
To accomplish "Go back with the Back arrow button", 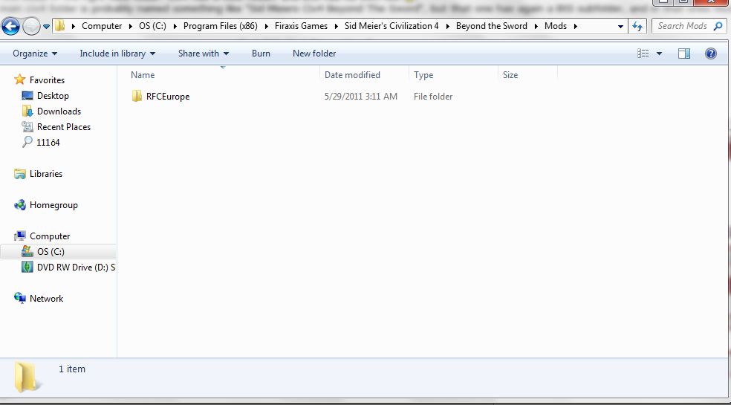I will click(x=10, y=26).
